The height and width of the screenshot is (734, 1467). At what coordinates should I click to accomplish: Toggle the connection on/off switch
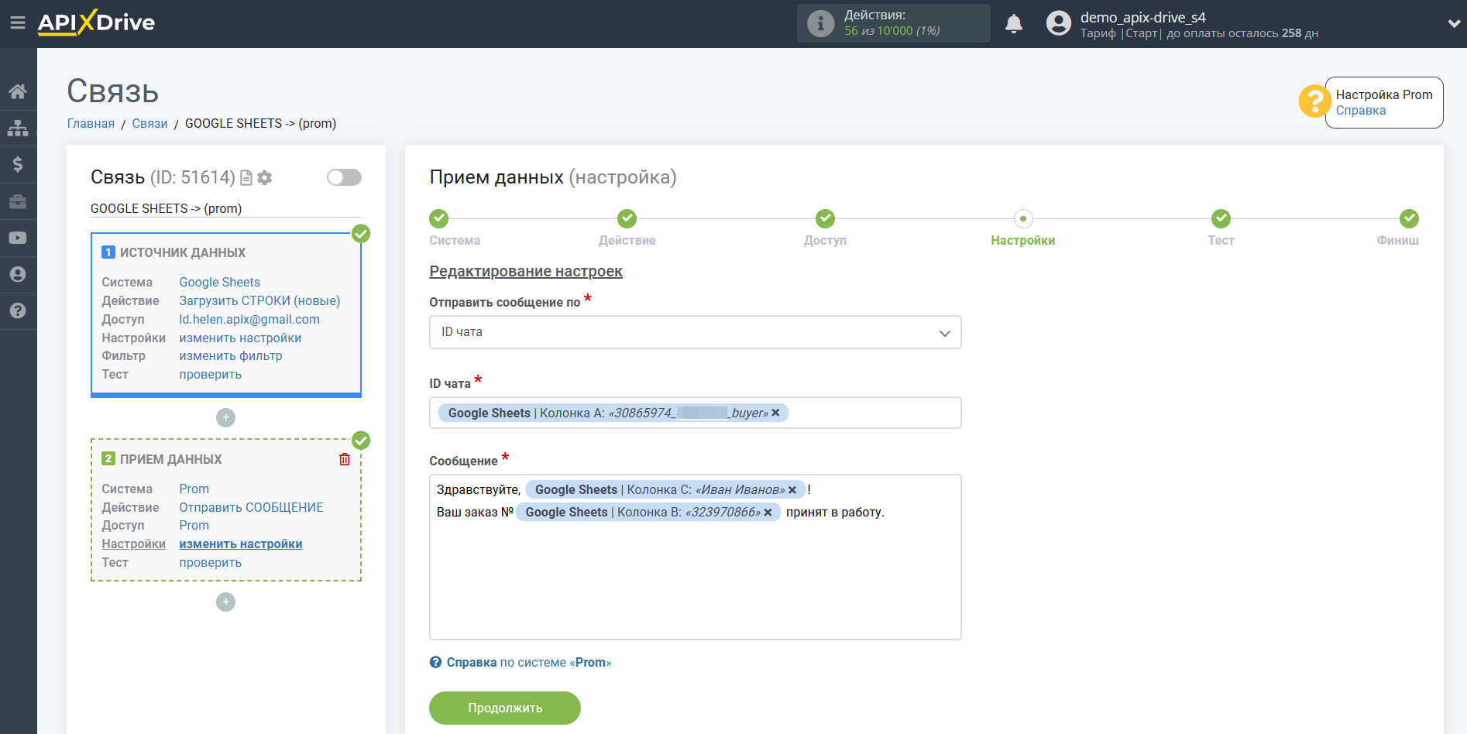(x=344, y=177)
